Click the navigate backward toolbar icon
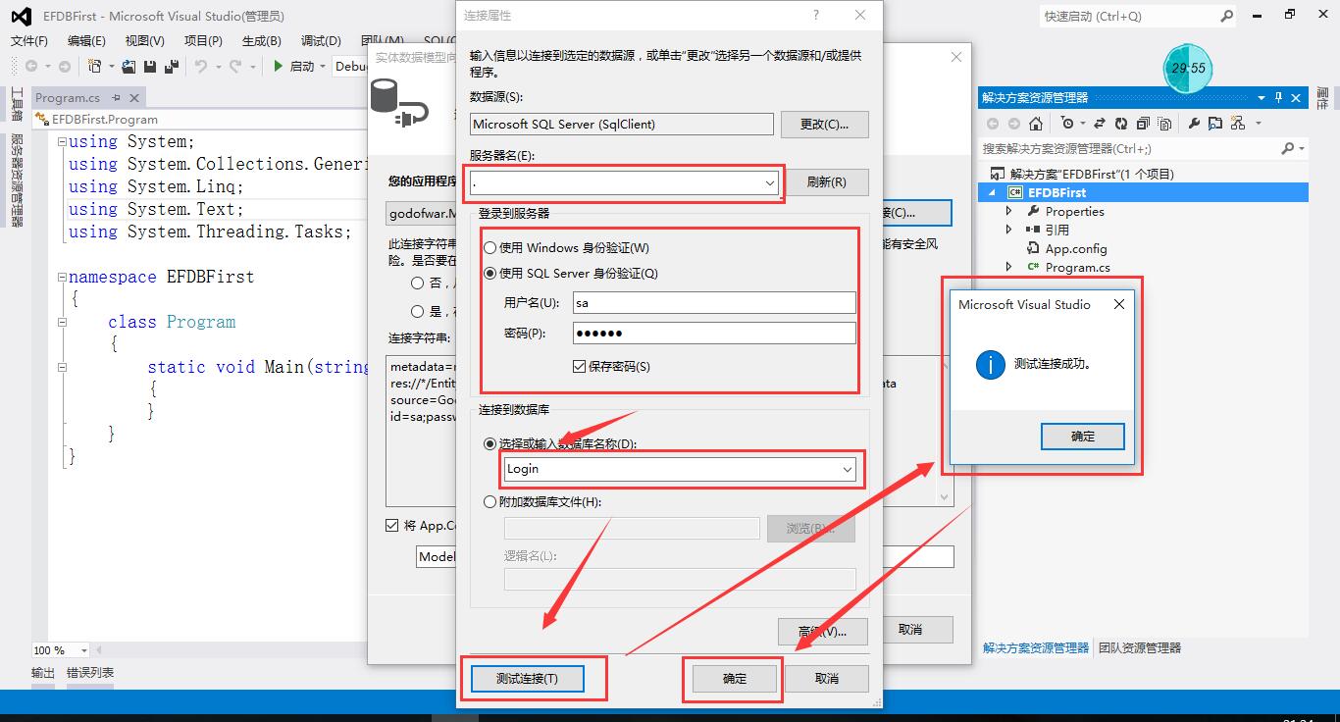The height and width of the screenshot is (722, 1340). [x=31, y=66]
